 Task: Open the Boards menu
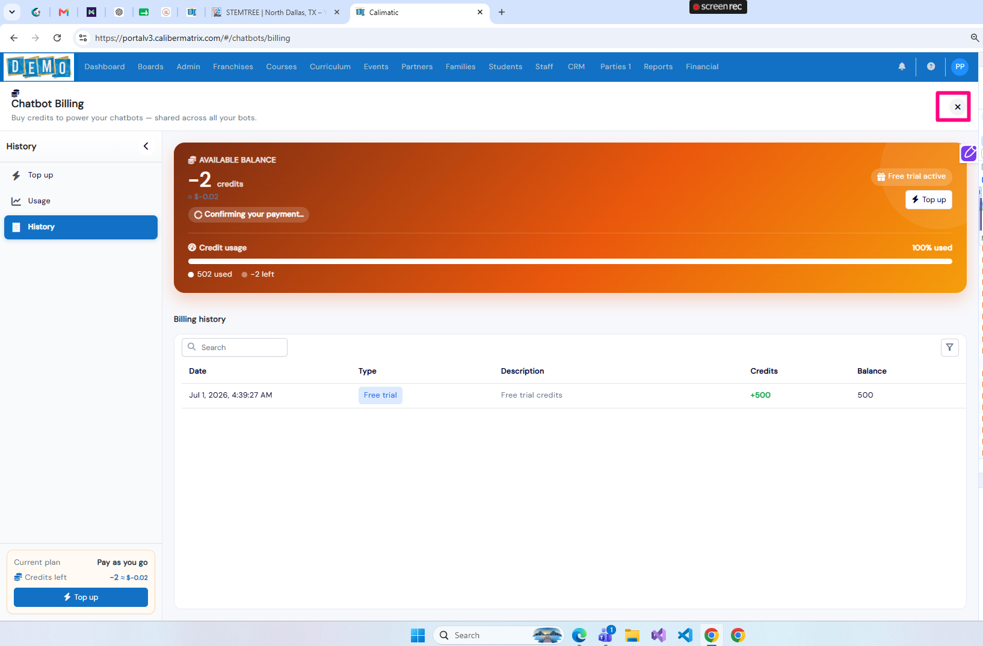point(150,67)
